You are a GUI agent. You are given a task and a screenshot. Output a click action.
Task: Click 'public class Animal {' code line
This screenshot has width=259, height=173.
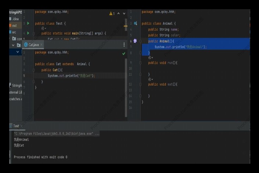159,24
